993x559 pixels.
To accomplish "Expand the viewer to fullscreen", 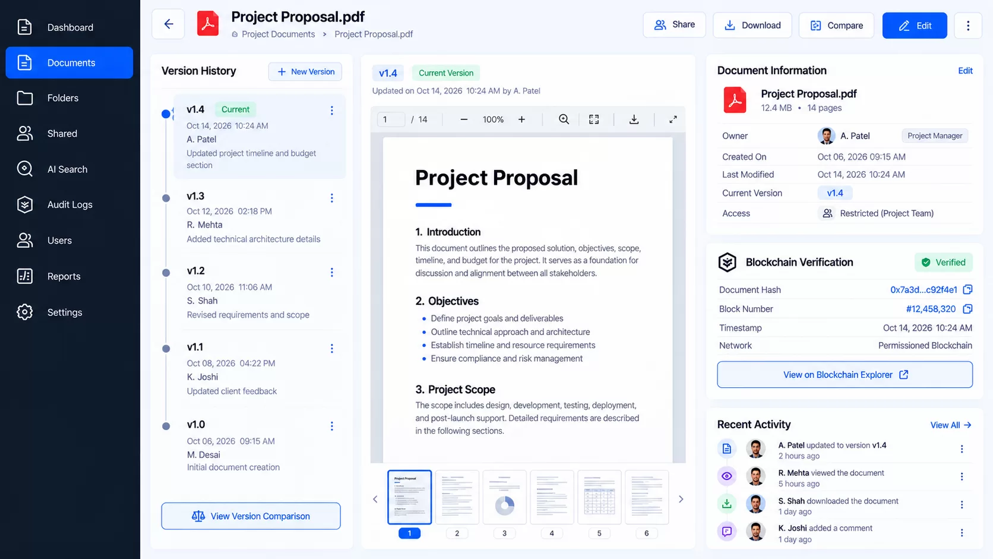I will [x=673, y=119].
